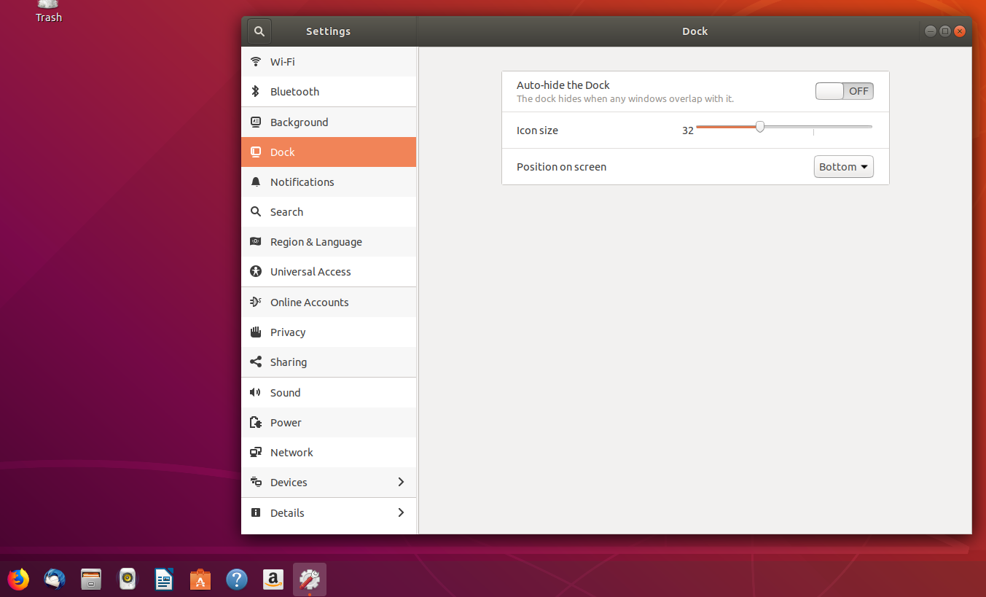Open Universal Access settings

click(x=310, y=271)
